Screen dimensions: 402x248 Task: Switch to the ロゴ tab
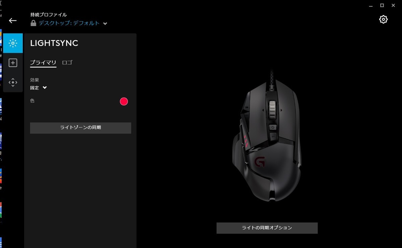67,63
